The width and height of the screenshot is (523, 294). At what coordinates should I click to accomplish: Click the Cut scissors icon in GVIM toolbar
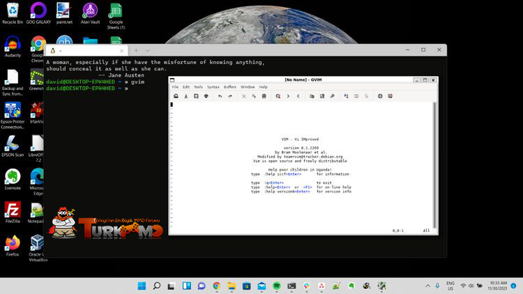click(x=244, y=96)
